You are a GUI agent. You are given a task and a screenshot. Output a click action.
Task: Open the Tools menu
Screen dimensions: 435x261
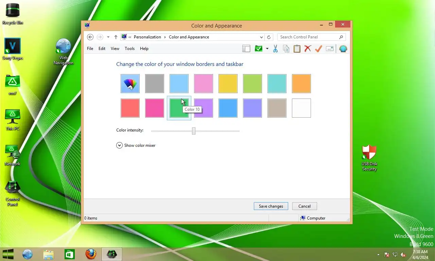[129, 49]
